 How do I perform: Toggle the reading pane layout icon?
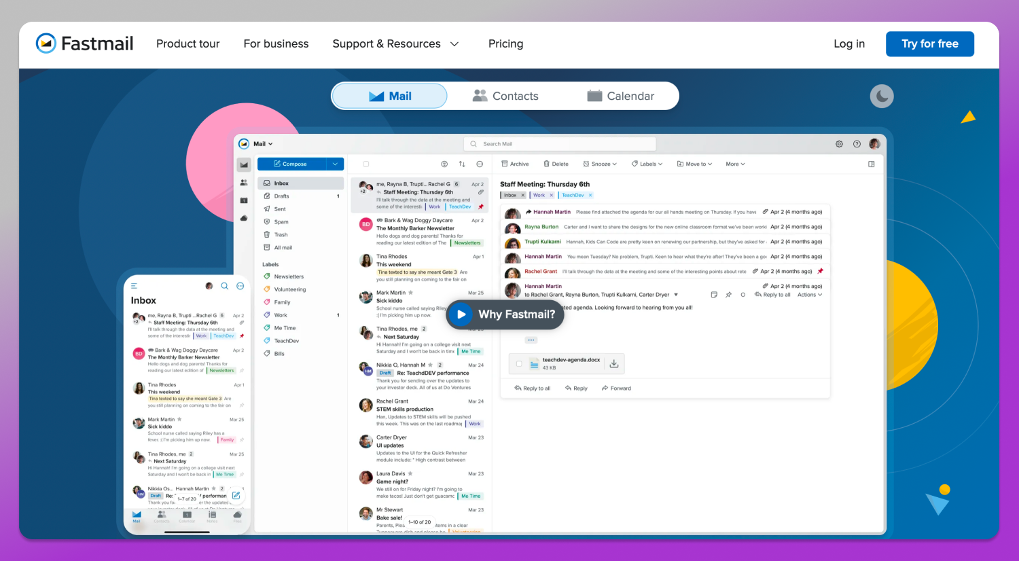point(872,164)
